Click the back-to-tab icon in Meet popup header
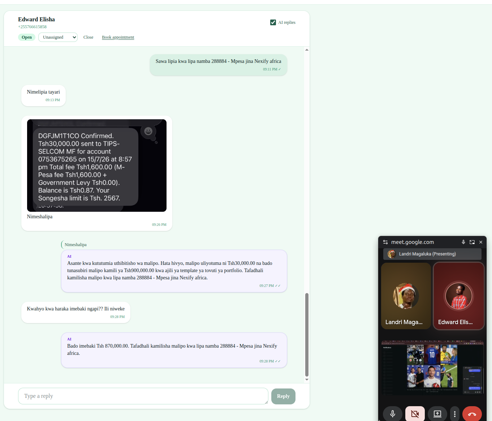492x421 pixels. (472, 242)
